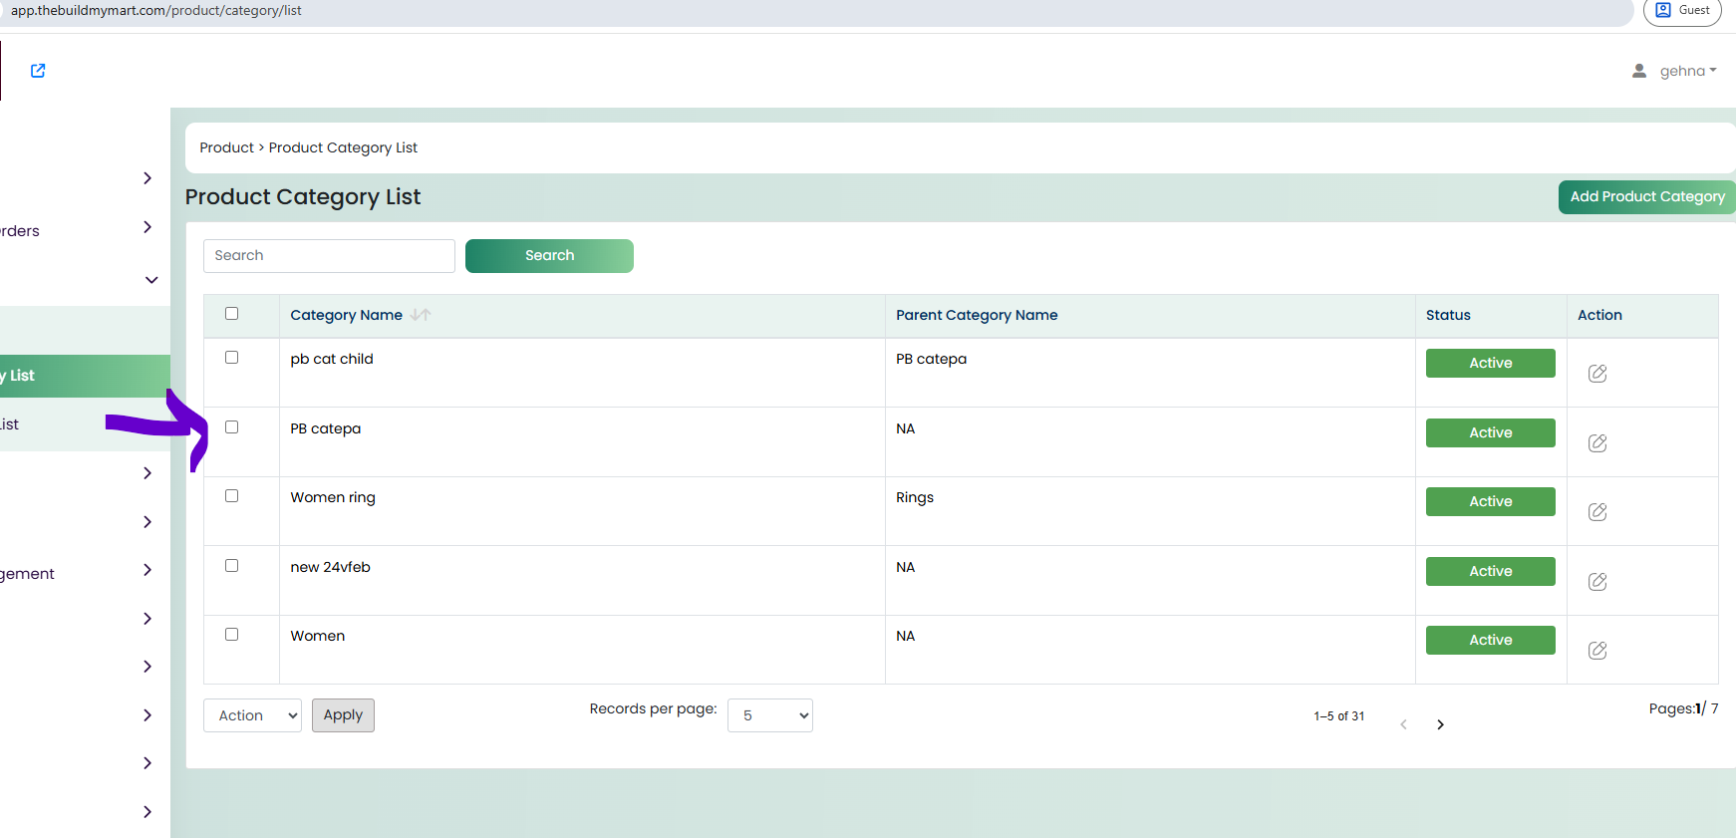The width and height of the screenshot is (1736, 838).
Task: Edit the pb cat child category
Action: (x=1597, y=374)
